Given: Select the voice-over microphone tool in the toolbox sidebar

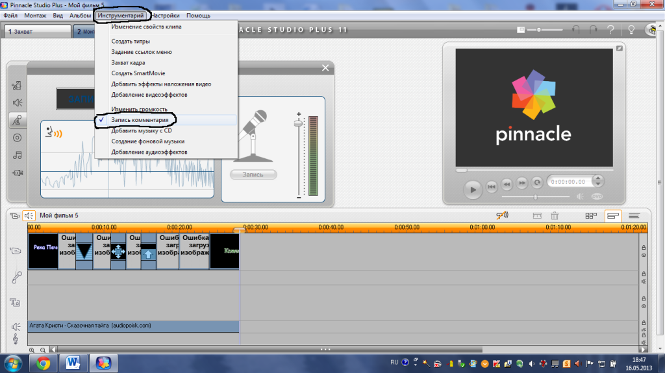Looking at the screenshot, I should [x=17, y=121].
